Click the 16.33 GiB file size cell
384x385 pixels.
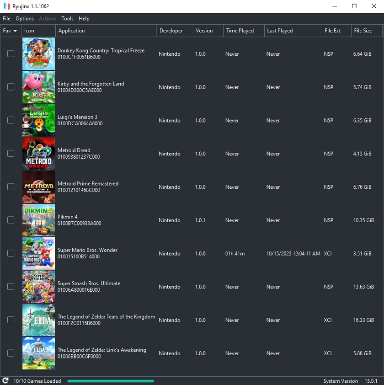[363, 320]
